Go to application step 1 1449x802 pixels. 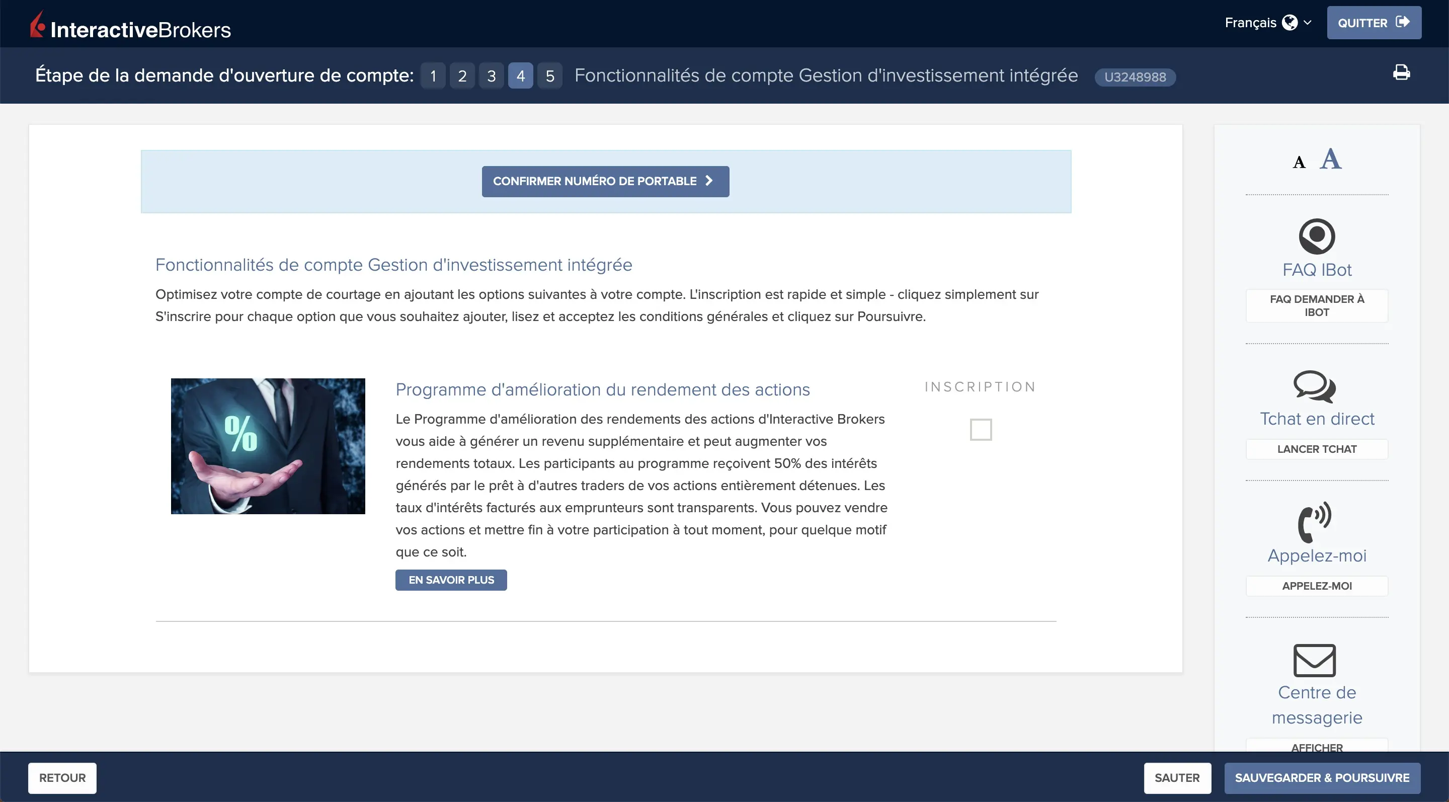pyautogui.click(x=433, y=75)
